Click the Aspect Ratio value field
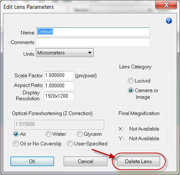The width and height of the screenshot is (180, 175). pos(59,85)
